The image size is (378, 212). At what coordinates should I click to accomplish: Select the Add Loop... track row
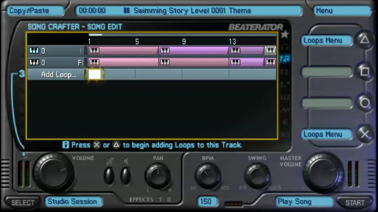click(x=152, y=74)
